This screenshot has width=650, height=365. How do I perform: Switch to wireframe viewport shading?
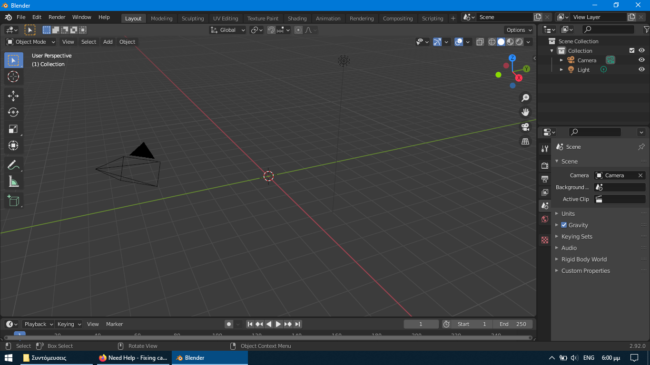click(x=492, y=42)
